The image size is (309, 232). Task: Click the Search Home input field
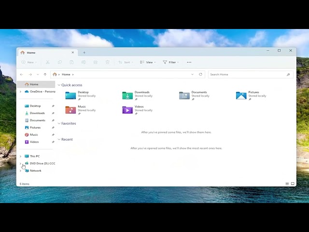click(251, 74)
